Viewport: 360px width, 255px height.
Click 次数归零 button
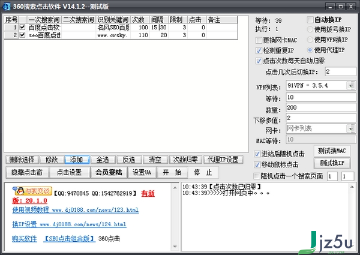pyautogui.click(x=185, y=160)
